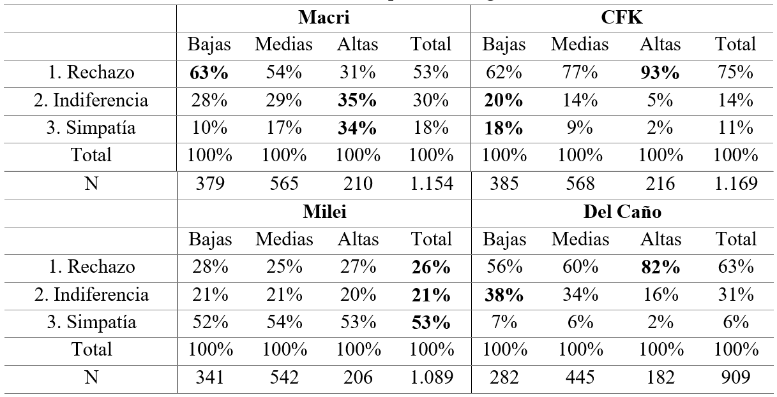
Task: Select the Del Caño section heading
Action: [621, 212]
